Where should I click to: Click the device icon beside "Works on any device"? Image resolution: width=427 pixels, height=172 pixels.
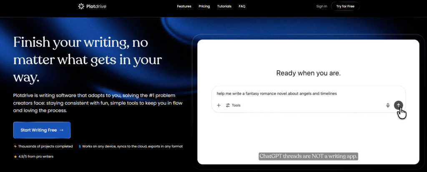click(80, 147)
